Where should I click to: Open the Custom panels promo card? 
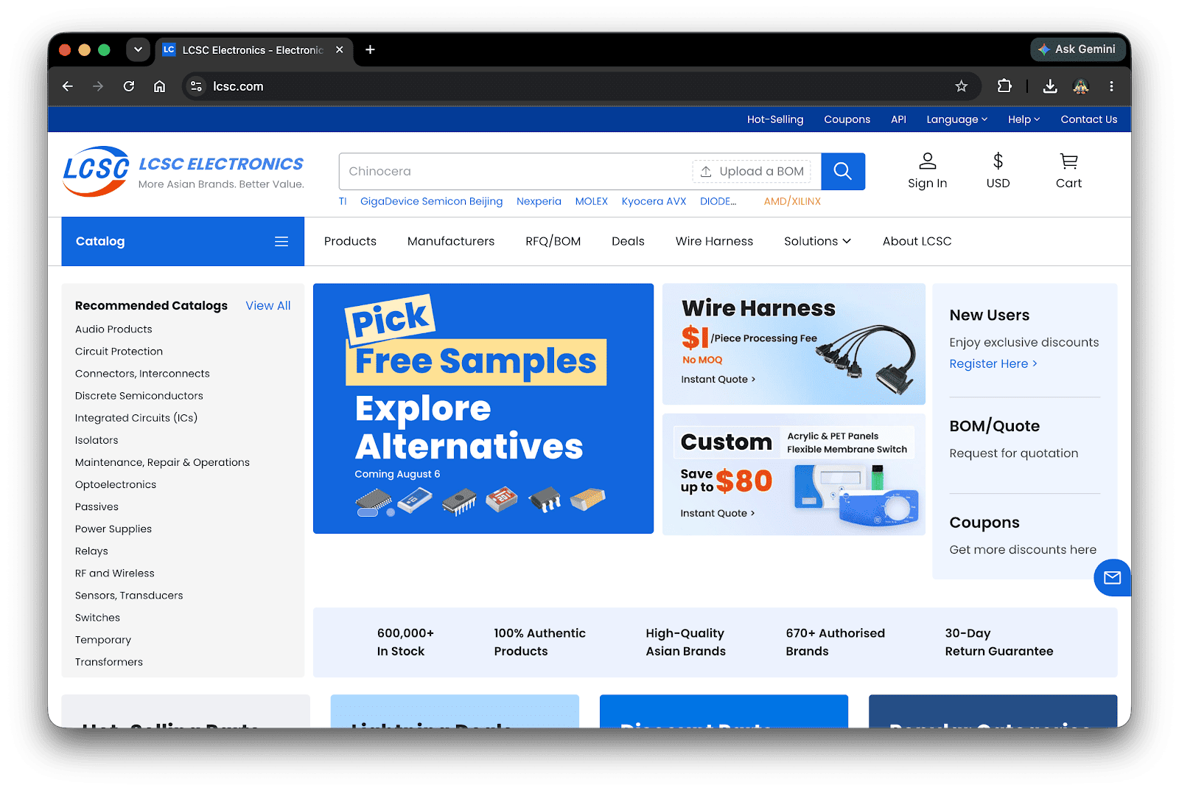coord(794,474)
